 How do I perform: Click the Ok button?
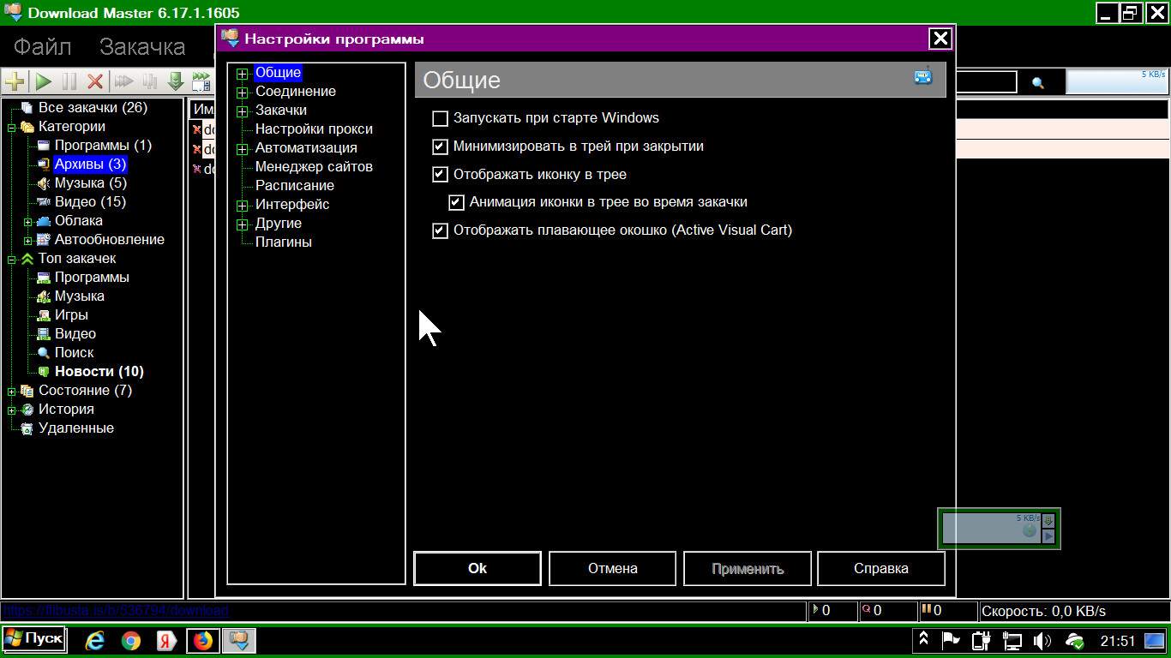coord(477,568)
